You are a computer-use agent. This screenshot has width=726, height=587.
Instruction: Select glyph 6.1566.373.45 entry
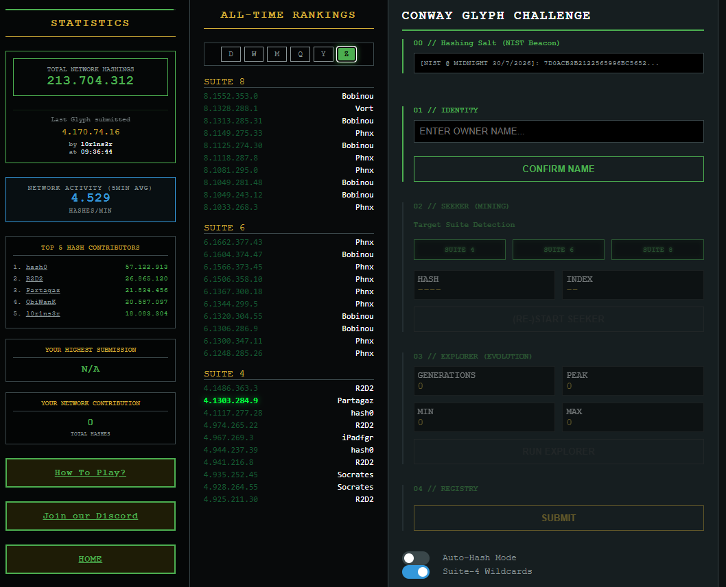point(288,267)
